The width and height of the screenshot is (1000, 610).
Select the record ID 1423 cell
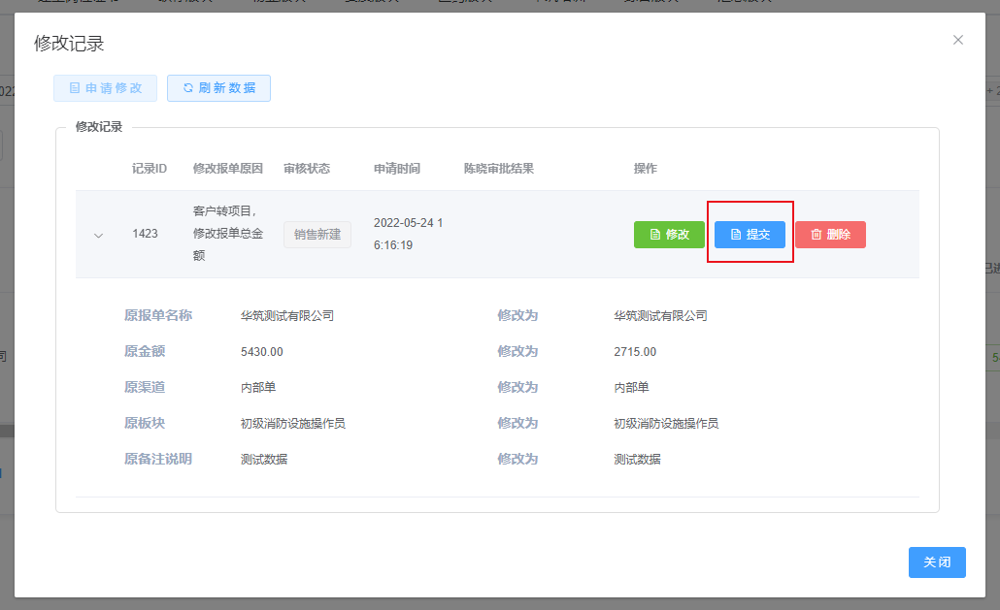pos(145,235)
